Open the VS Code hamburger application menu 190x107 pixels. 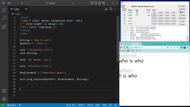[9, 3]
